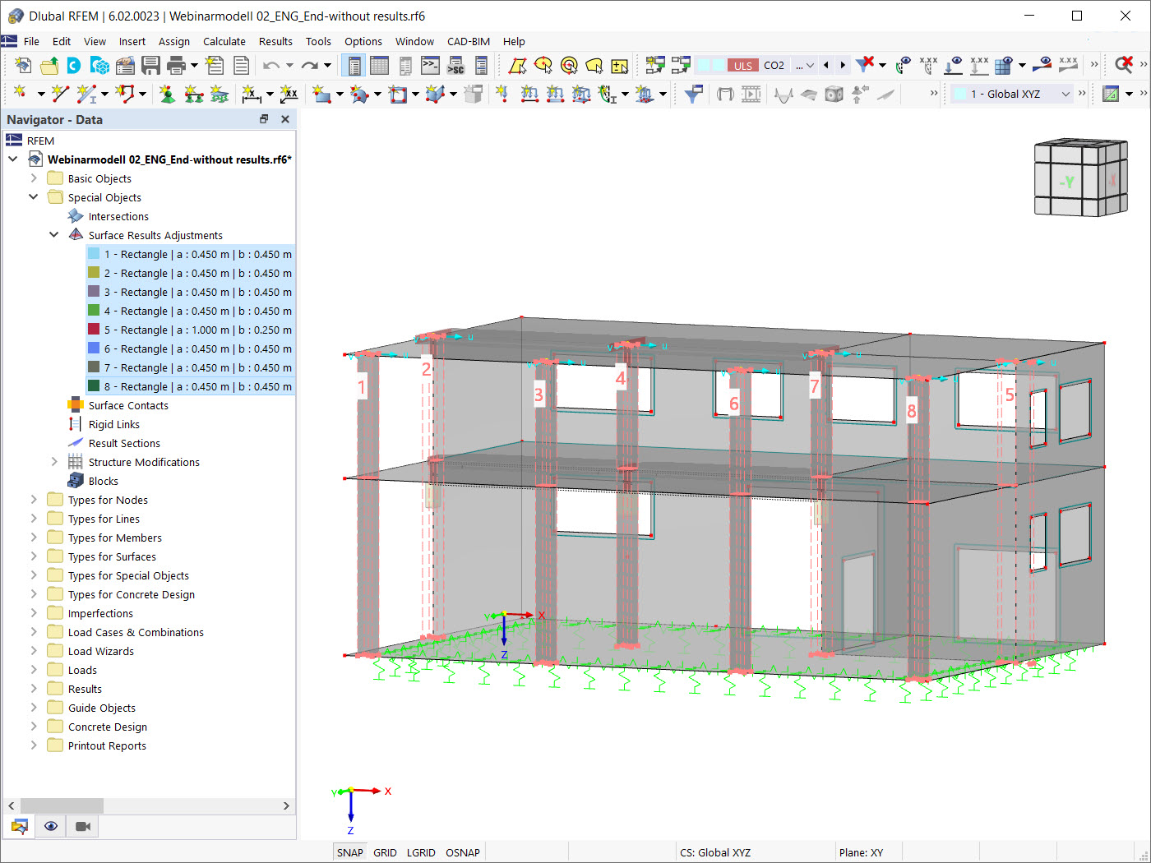Open the Global XYZ coordinate dropdown
The height and width of the screenshot is (863, 1151).
(1012, 94)
